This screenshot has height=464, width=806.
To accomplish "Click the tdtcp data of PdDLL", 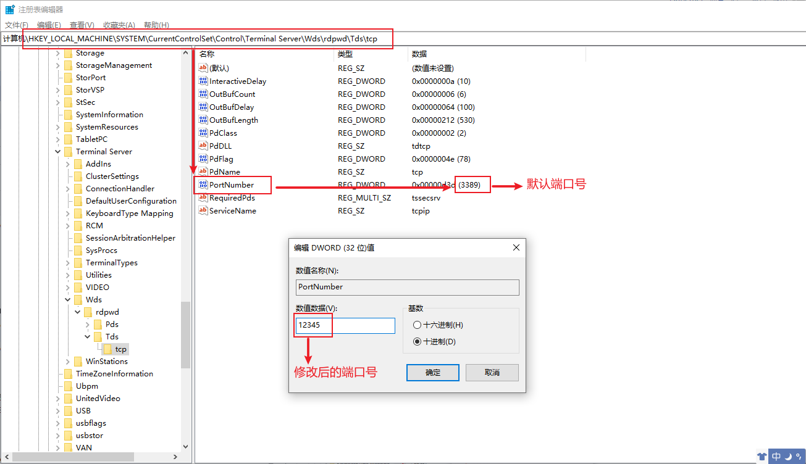I will click(421, 146).
